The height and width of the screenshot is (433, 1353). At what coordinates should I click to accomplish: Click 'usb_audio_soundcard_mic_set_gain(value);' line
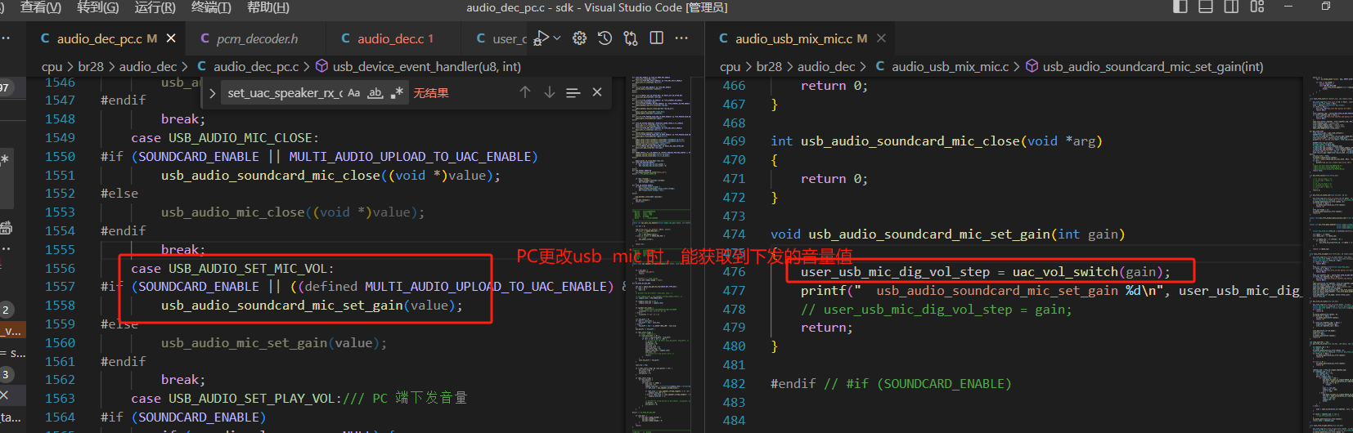(x=312, y=306)
